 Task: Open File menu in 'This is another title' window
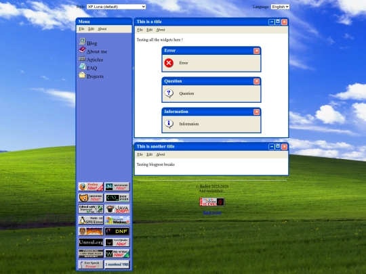click(140, 154)
